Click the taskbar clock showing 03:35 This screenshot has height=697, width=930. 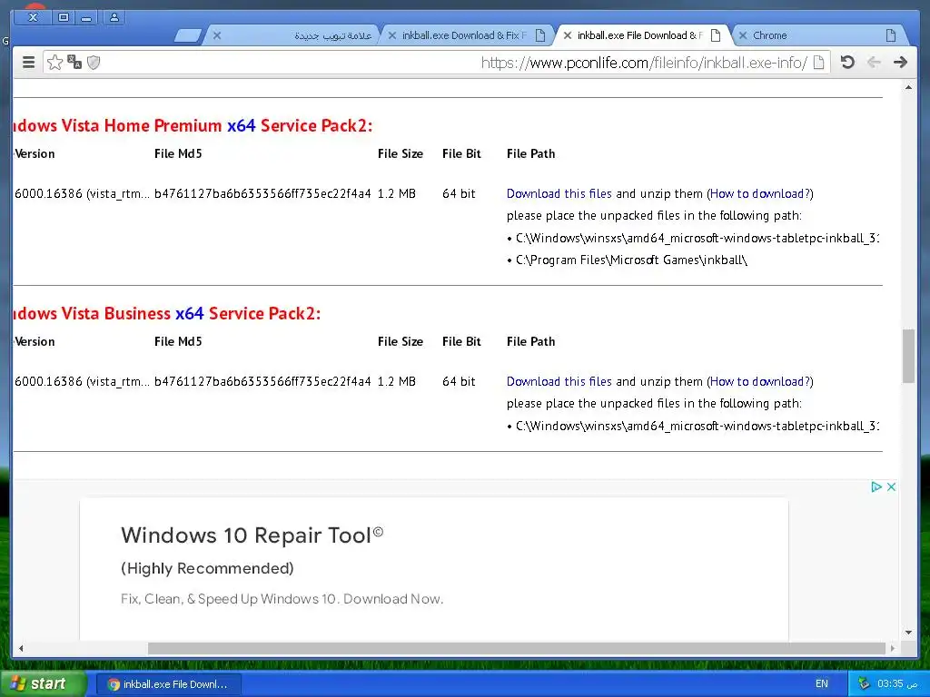click(897, 684)
